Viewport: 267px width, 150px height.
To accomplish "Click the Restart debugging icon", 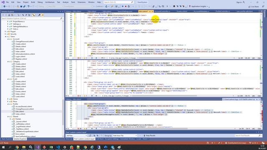I will (x=129, y=7).
